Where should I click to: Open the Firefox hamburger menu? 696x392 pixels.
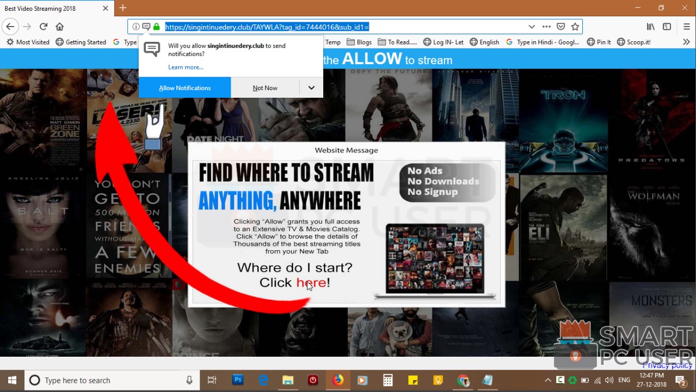point(687,26)
